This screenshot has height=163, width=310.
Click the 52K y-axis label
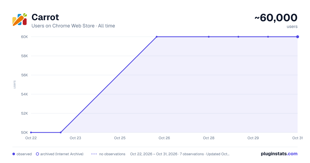[x=25, y=113]
